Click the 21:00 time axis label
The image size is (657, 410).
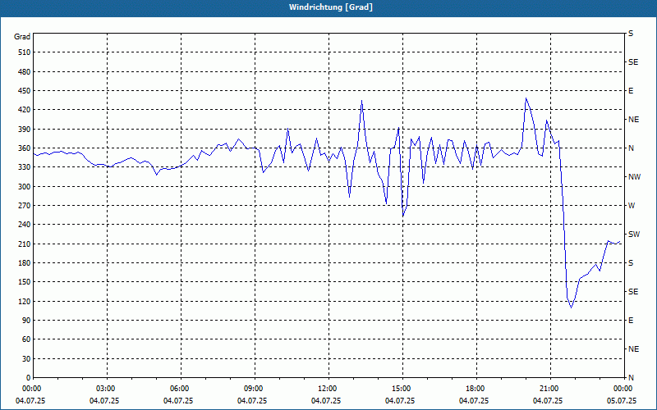click(x=550, y=389)
